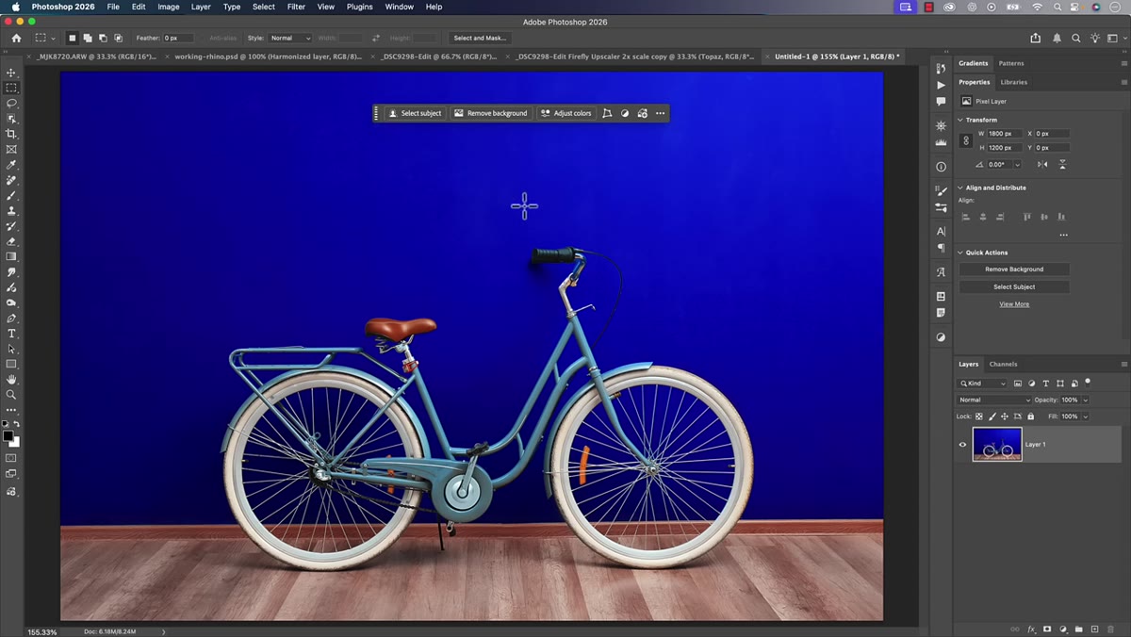Collapse the Align and Distribute section

click(960, 188)
